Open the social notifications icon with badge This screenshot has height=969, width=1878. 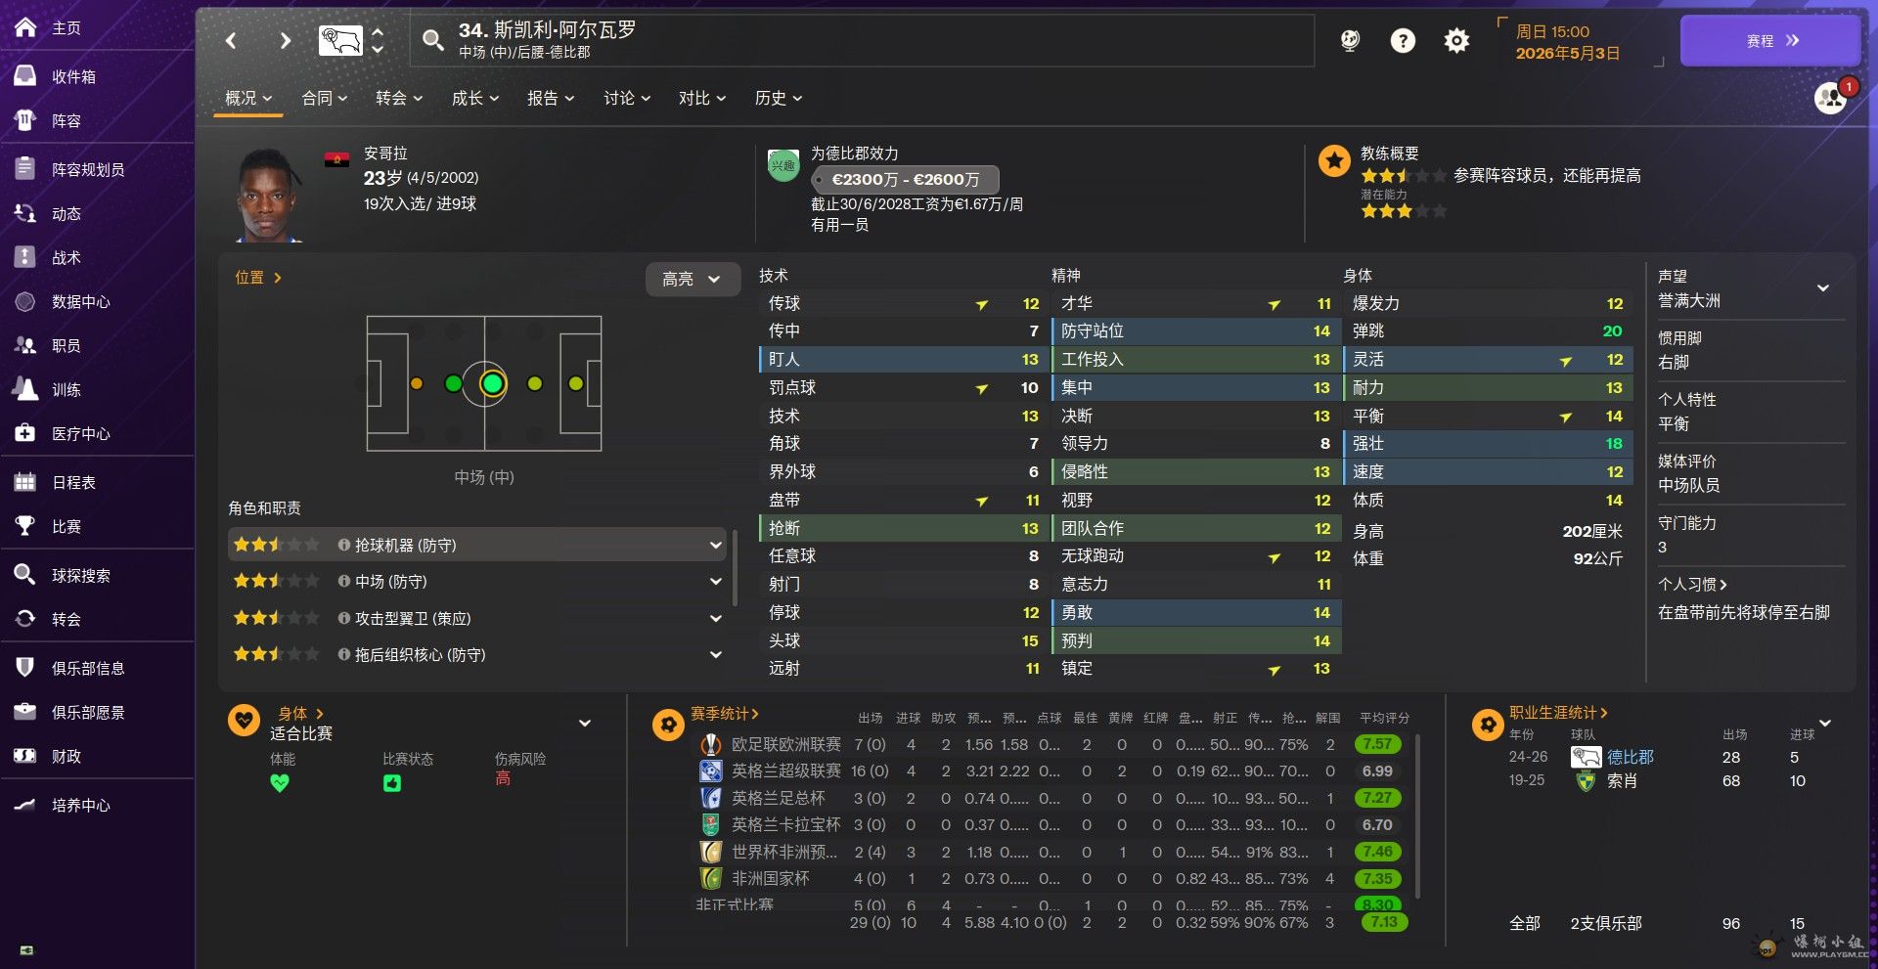pos(1831,97)
